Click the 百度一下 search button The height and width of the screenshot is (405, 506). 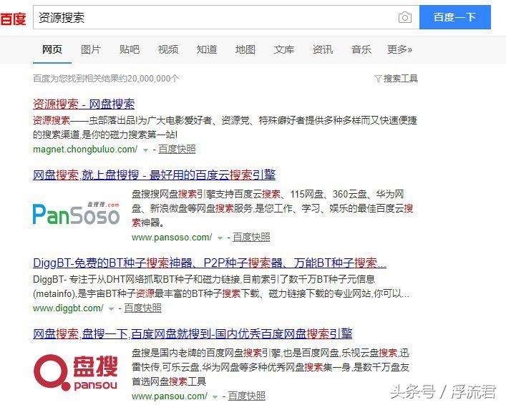tap(455, 17)
